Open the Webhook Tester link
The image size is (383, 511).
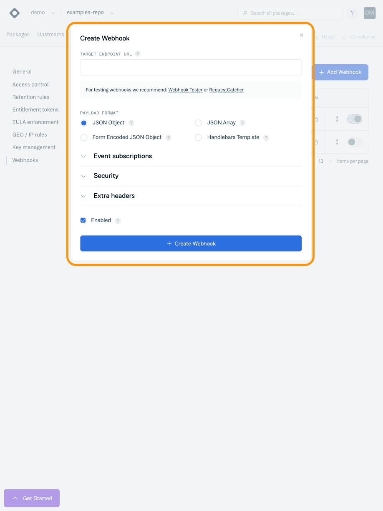pos(185,90)
